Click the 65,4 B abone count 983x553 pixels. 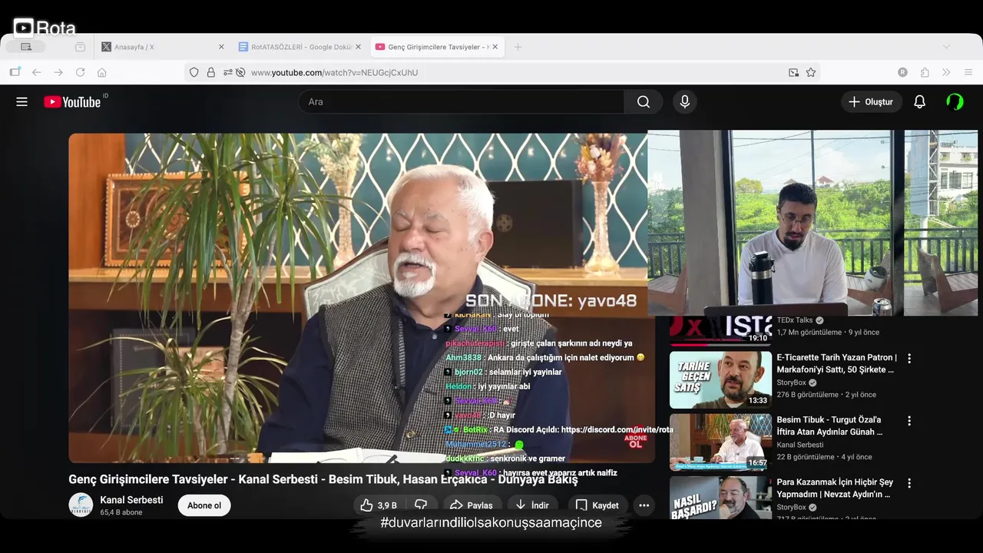tap(121, 512)
